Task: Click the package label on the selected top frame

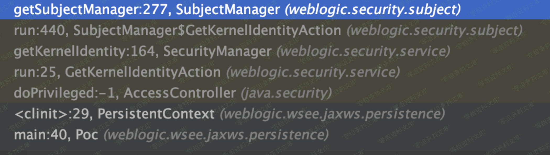Action: click(x=373, y=10)
